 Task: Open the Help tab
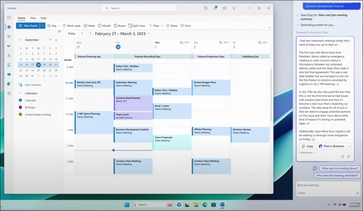(44, 18)
